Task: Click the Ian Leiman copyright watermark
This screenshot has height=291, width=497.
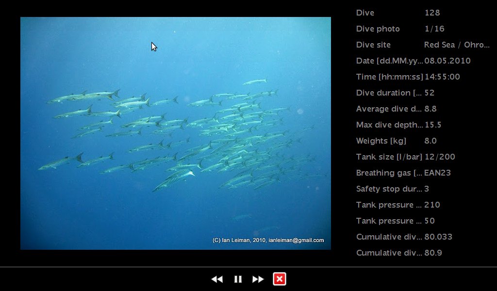Action: 268,240
